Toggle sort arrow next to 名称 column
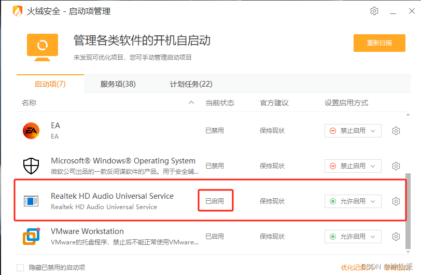The width and height of the screenshot is (421, 275). [x=191, y=102]
